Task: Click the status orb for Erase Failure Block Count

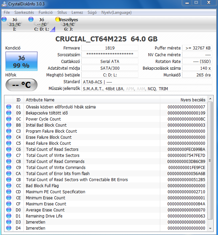Action: 9,137
